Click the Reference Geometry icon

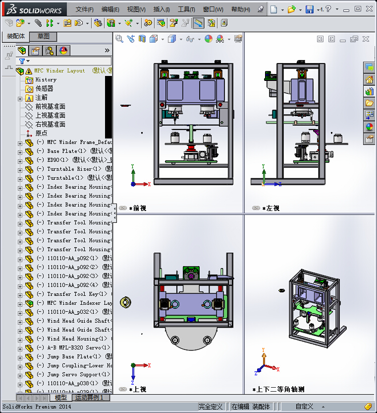pos(129,23)
